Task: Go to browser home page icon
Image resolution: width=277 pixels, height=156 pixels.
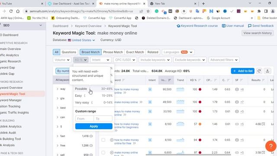Action: click(x=18, y=11)
